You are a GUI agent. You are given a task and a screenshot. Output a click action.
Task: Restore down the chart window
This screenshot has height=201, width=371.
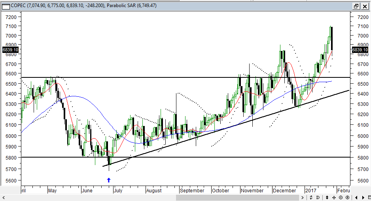[356, 6]
